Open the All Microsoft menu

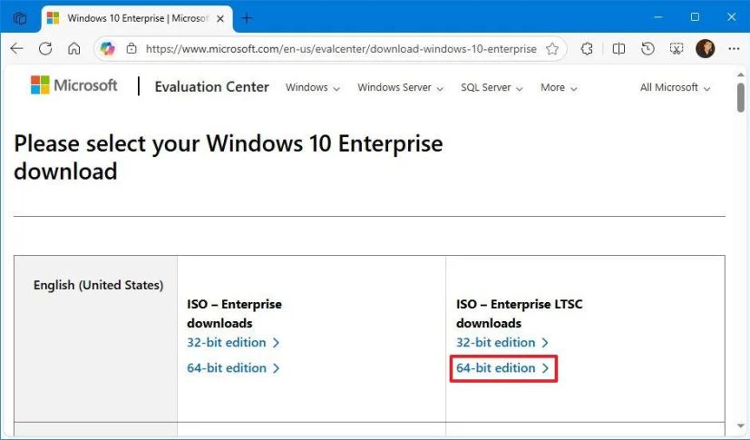675,88
